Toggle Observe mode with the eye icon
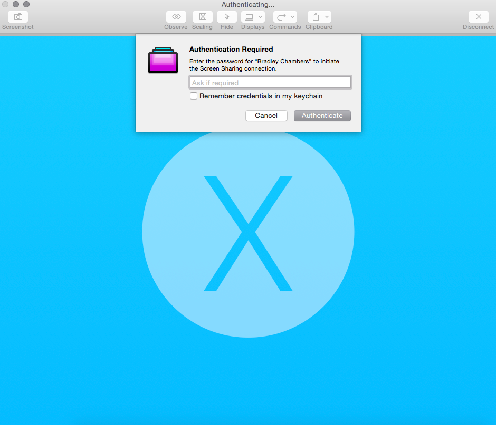496x425 pixels. point(176,17)
